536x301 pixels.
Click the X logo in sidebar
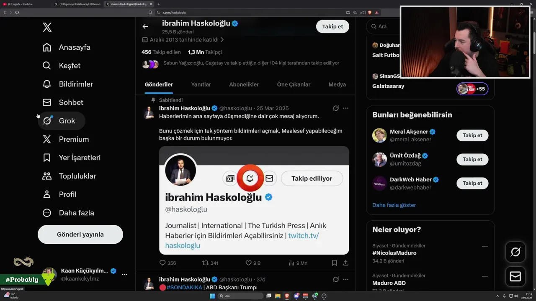pos(47,28)
